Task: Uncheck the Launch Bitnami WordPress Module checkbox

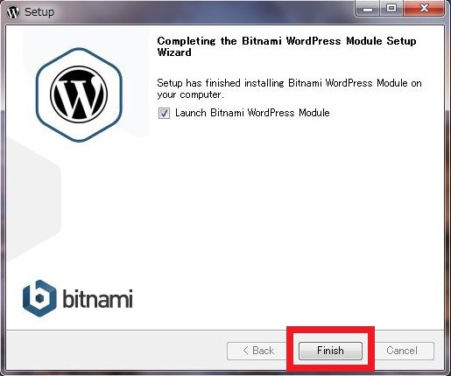Action: (164, 113)
